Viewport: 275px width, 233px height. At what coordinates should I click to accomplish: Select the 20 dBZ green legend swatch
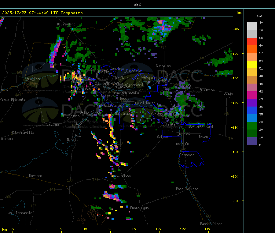[252, 126]
